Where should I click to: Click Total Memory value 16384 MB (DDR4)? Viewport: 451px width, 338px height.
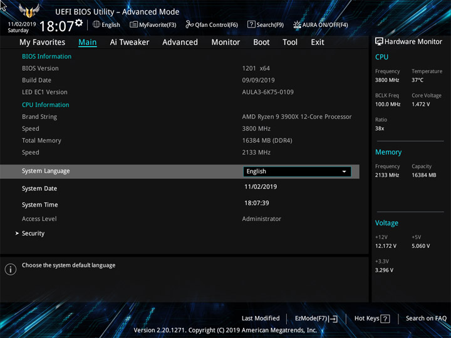click(x=267, y=141)
